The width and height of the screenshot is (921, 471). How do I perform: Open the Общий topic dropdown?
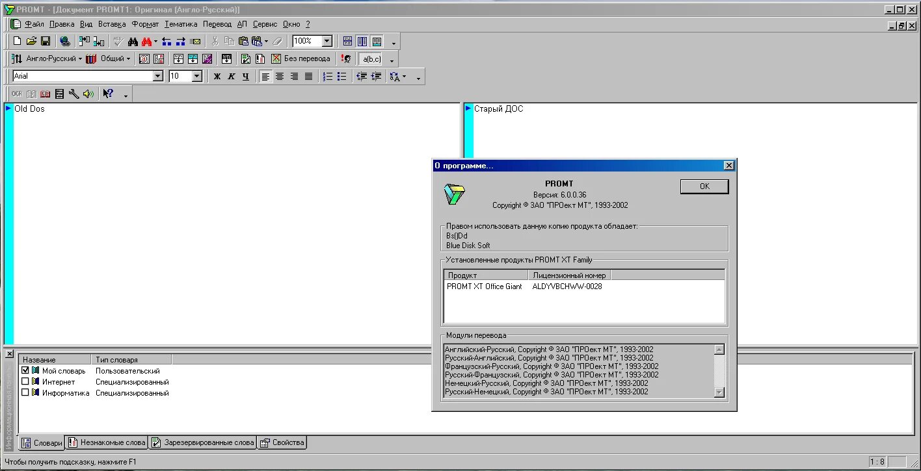coord(128,58)
